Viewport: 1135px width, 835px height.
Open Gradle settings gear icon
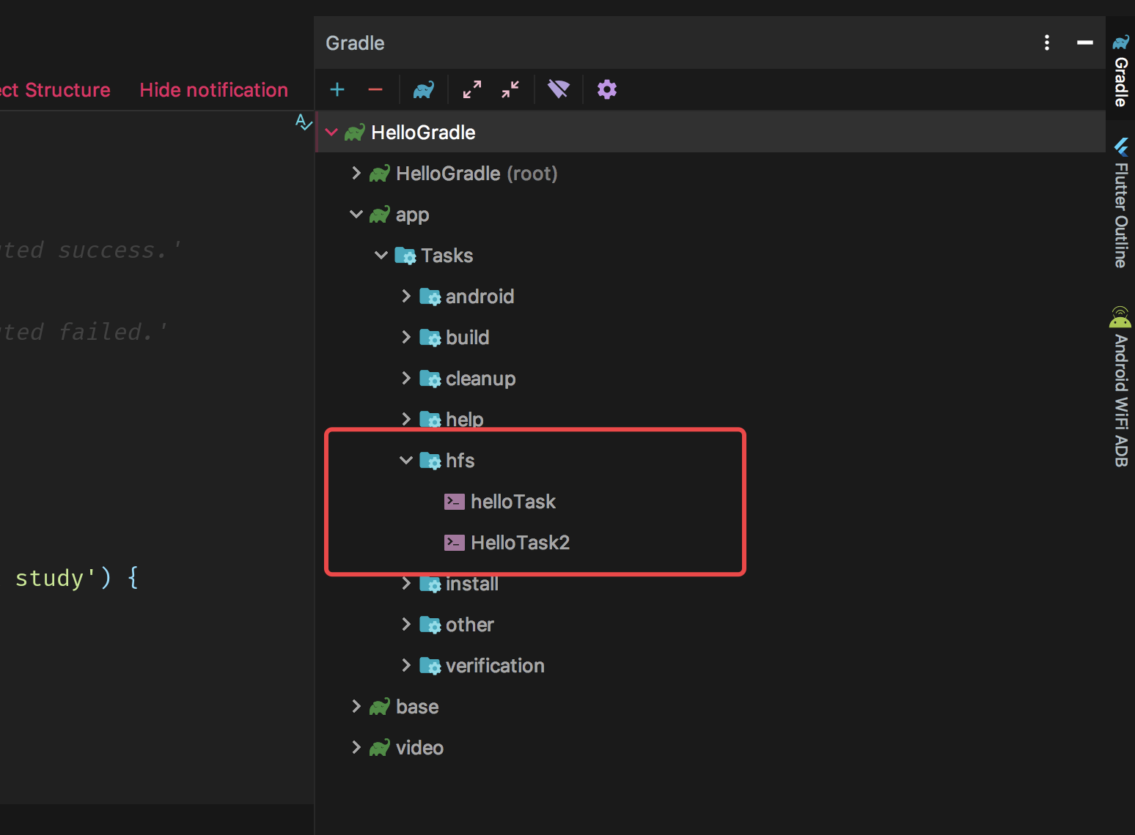[x=607, y=89]
